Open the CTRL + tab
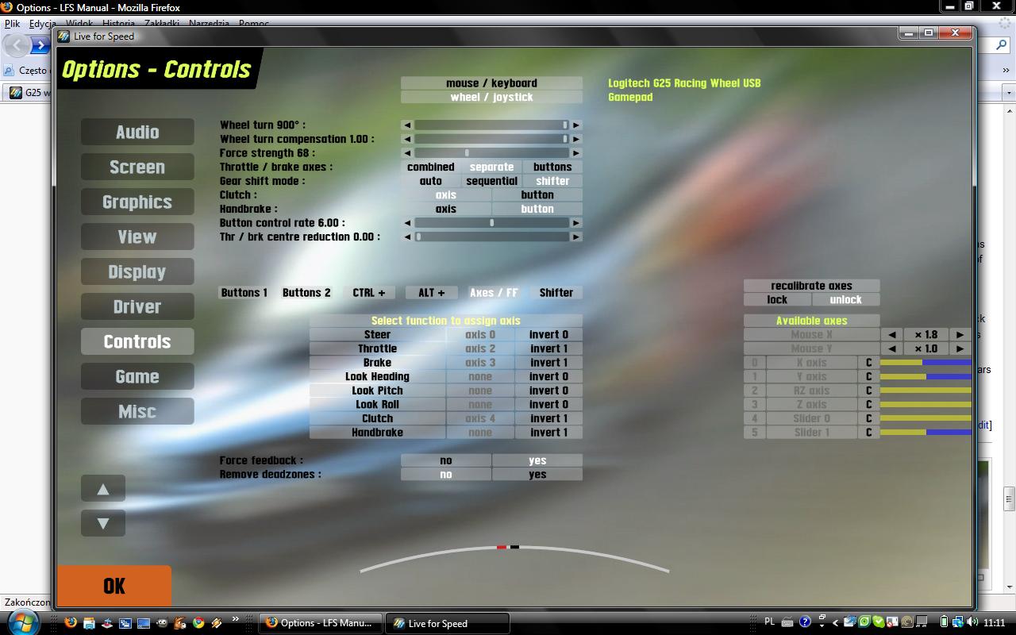1016x635 pixels. click(x=369, y=293)
